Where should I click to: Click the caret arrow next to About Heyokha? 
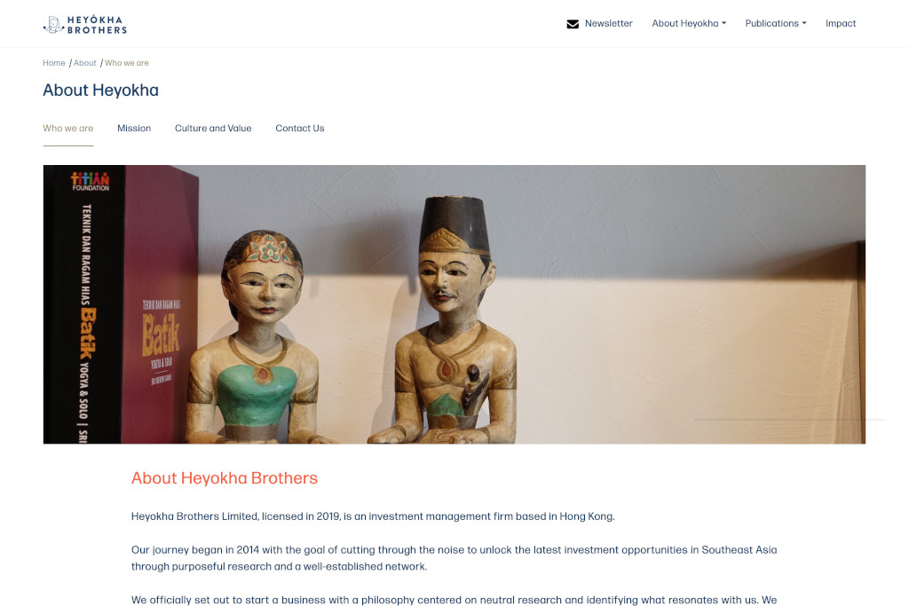click(723, 24)
